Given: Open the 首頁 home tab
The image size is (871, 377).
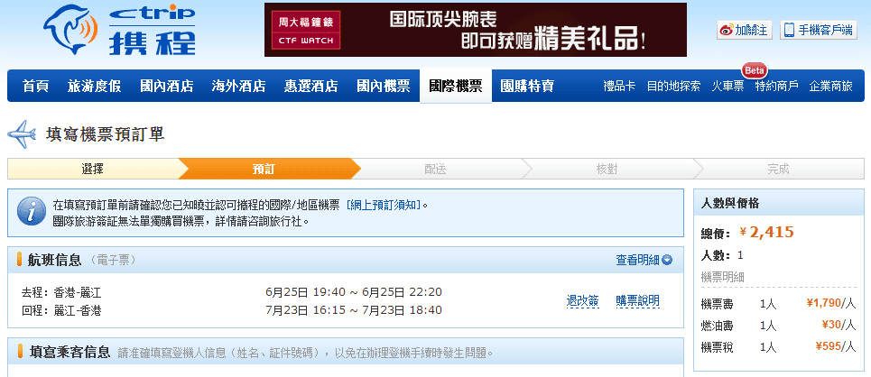Looking at the screenshot, I should click(36, 87).
